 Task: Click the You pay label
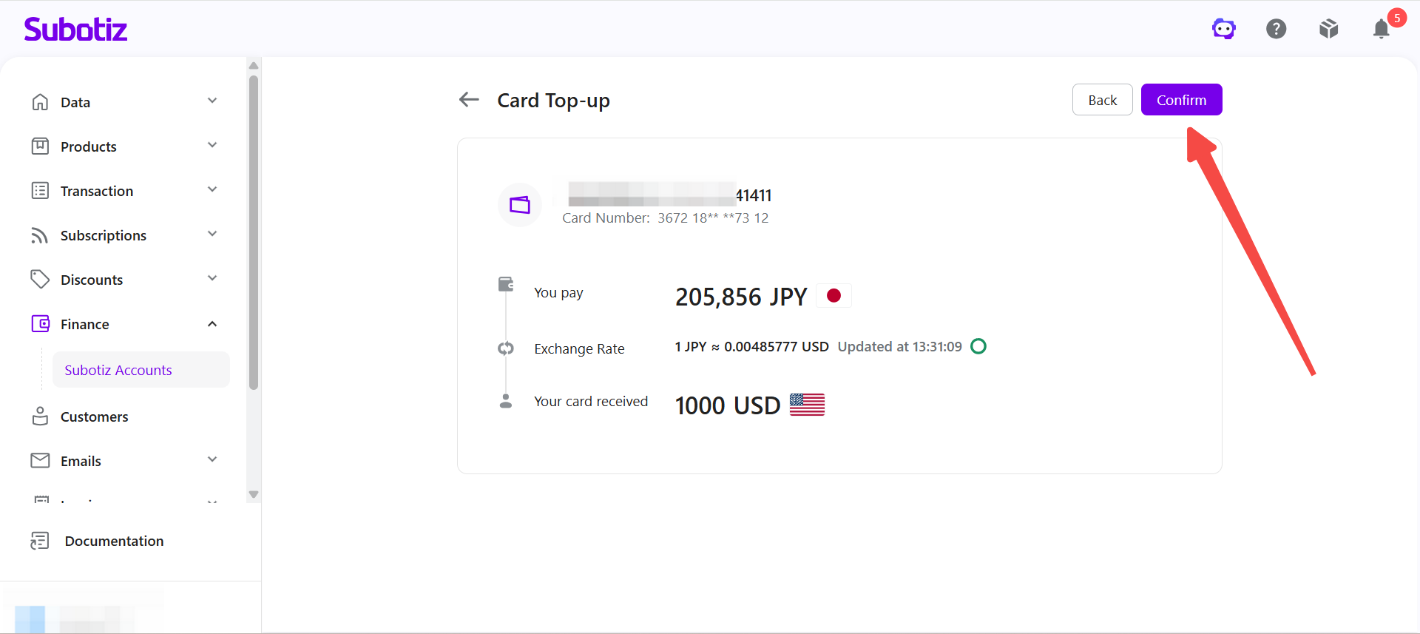558,293
